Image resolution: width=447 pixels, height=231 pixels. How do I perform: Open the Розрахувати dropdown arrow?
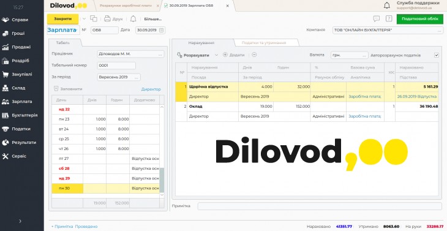click(x=216, y=55)
